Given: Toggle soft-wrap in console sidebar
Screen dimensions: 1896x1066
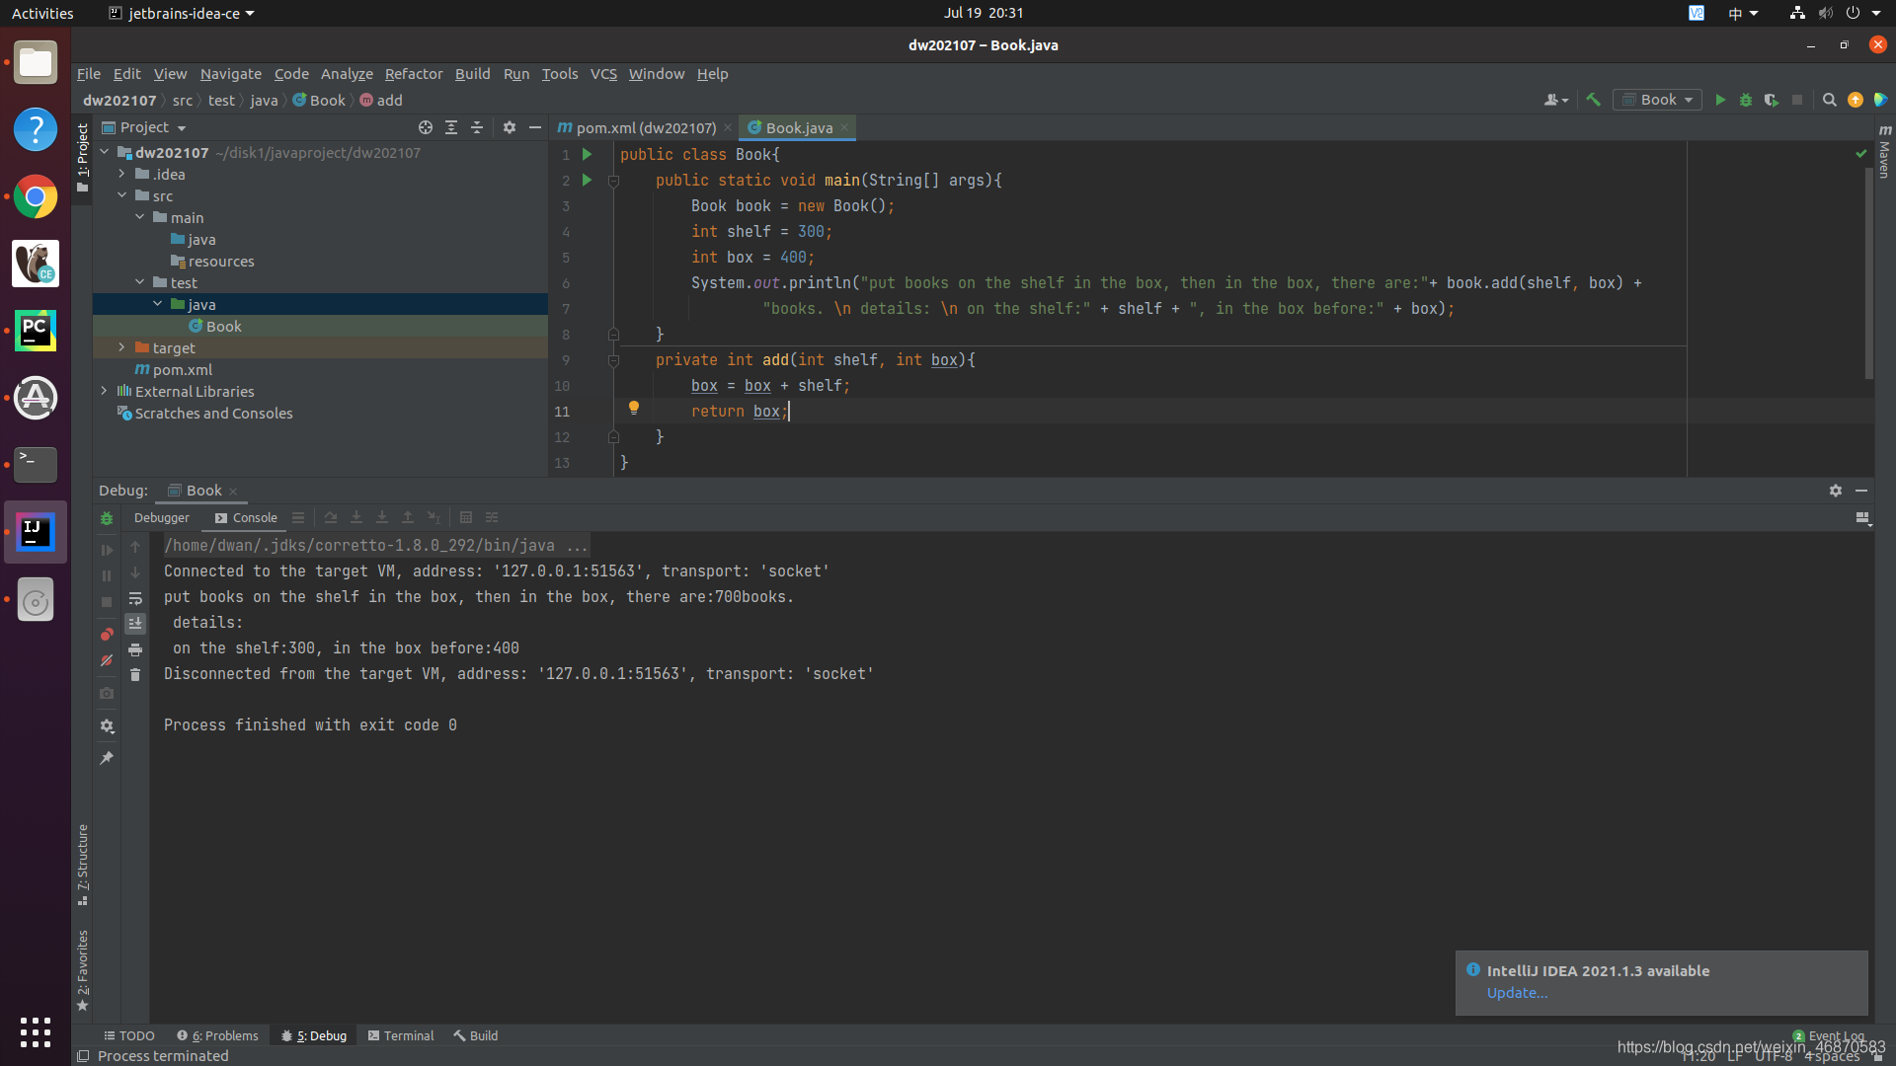Looking at the screenshot, I should coord(135,598).
